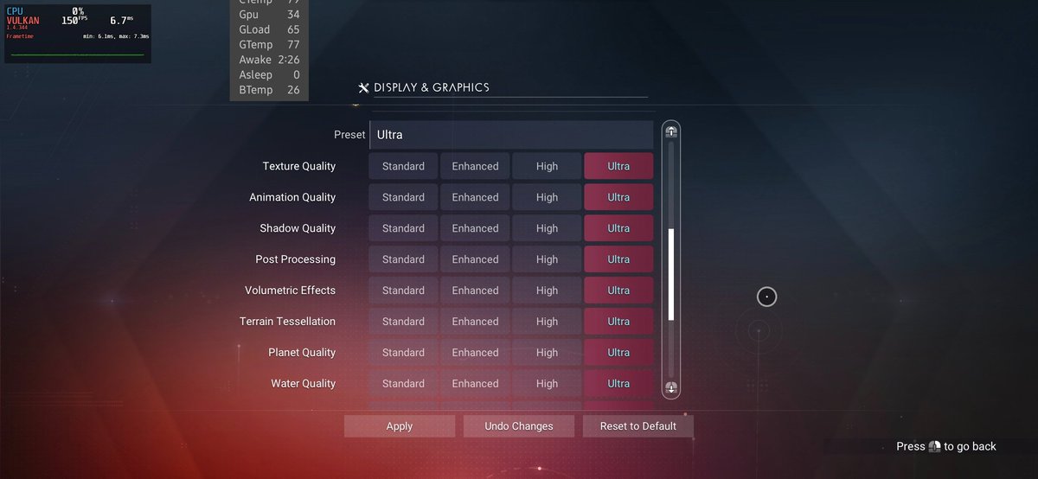Set Terrain Tessellation to High
Screen dimensions: 1038x479
pyautogui.click(x=547, y=322)
